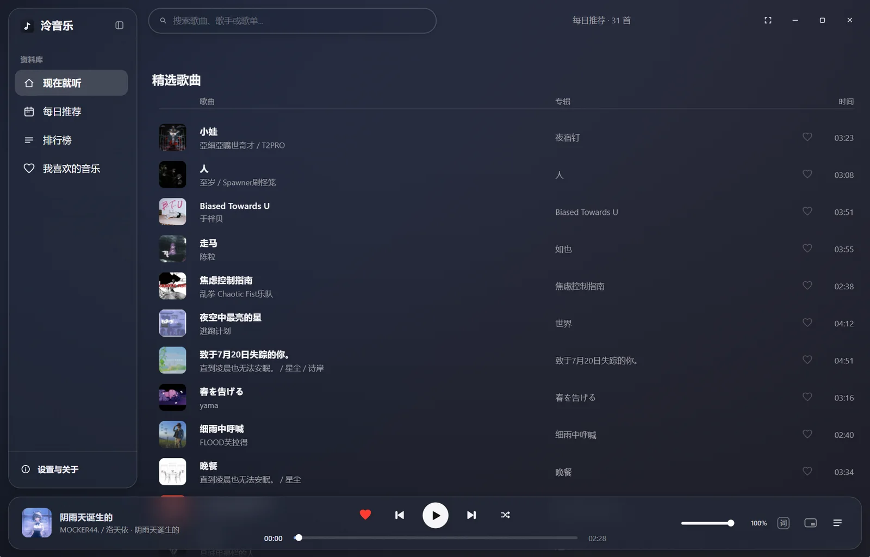Open 我喜欢的音乐 in the sidebar
The width and height of the screenshot is (870, 557).
point(71,169)
